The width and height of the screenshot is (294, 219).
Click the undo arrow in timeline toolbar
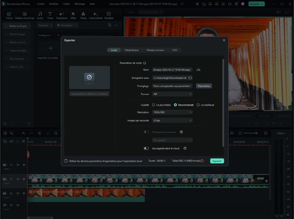tap(23, 133)
